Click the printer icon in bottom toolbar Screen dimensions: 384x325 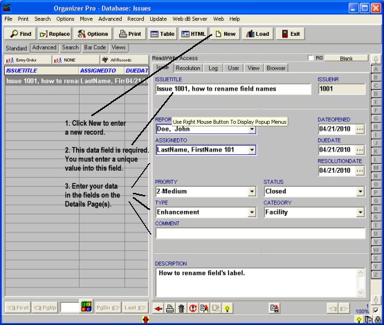pyautogui.click(x=170, y=308)
